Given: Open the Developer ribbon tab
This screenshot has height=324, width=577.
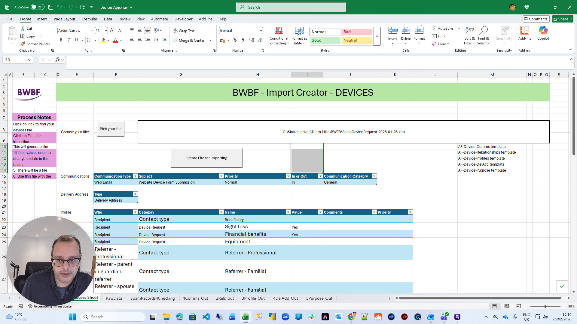Looking at the screenshot, I should point(183,19).
